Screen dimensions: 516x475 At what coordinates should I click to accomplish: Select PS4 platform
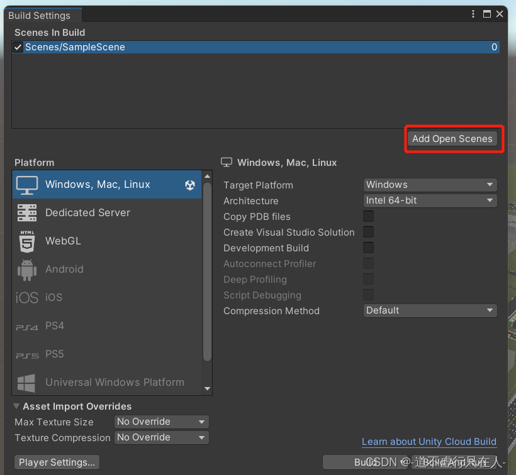pyautogui.click(x=106, y=326)
